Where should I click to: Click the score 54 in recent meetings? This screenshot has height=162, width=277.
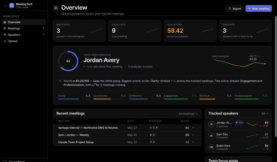point(187,142)
